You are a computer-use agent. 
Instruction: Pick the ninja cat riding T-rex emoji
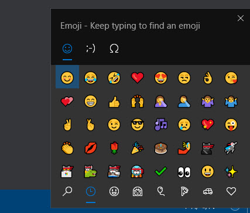[x=91, y=171]
